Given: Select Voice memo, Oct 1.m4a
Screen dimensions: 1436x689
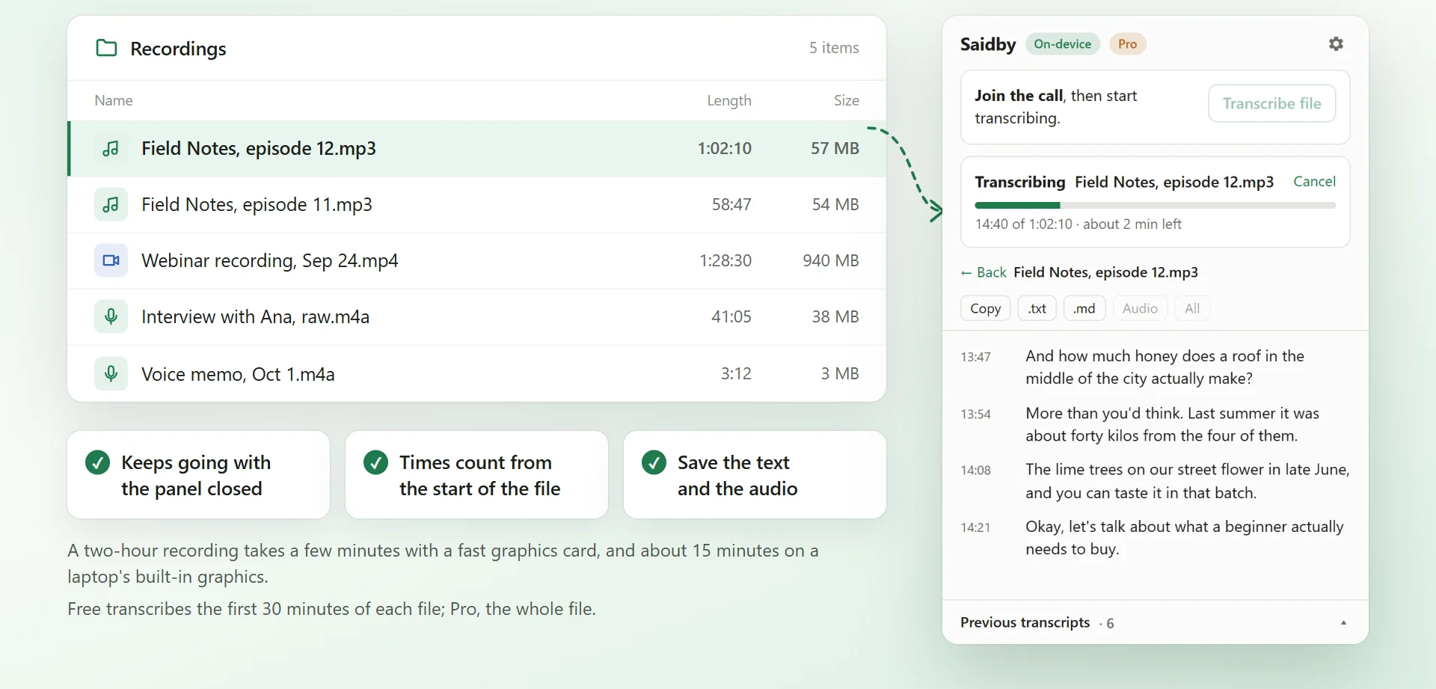Looking at the screenshot, I should [477, 373].
